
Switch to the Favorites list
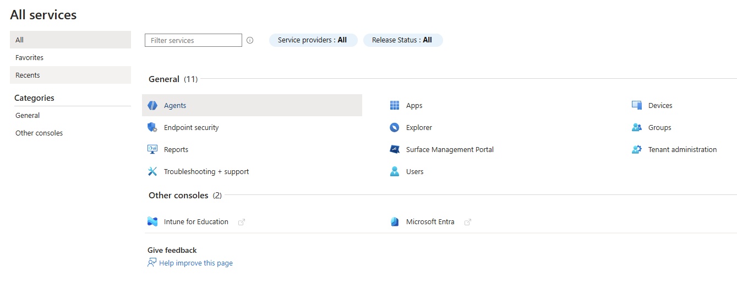[29, 57]
